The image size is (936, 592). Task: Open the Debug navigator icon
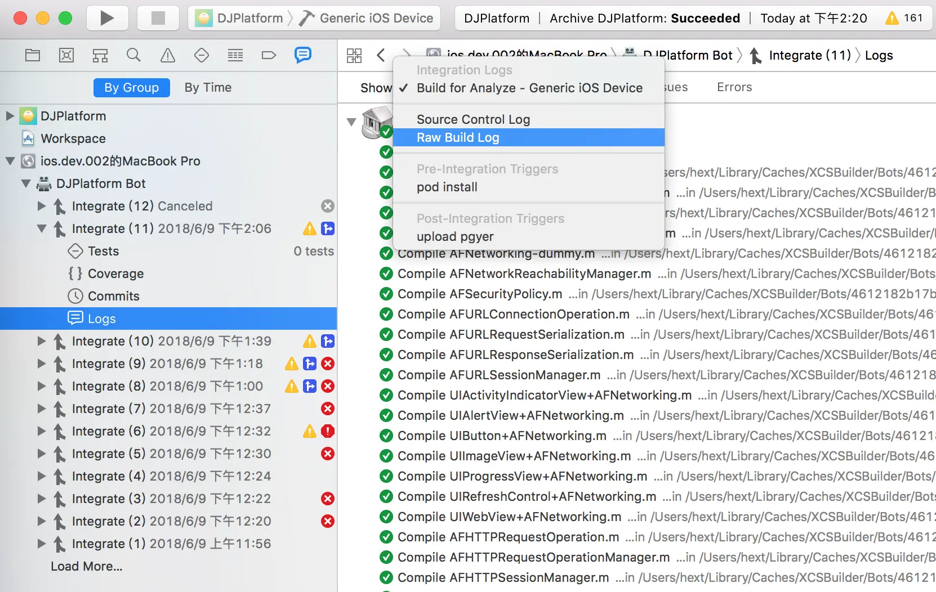pos(235,55)
